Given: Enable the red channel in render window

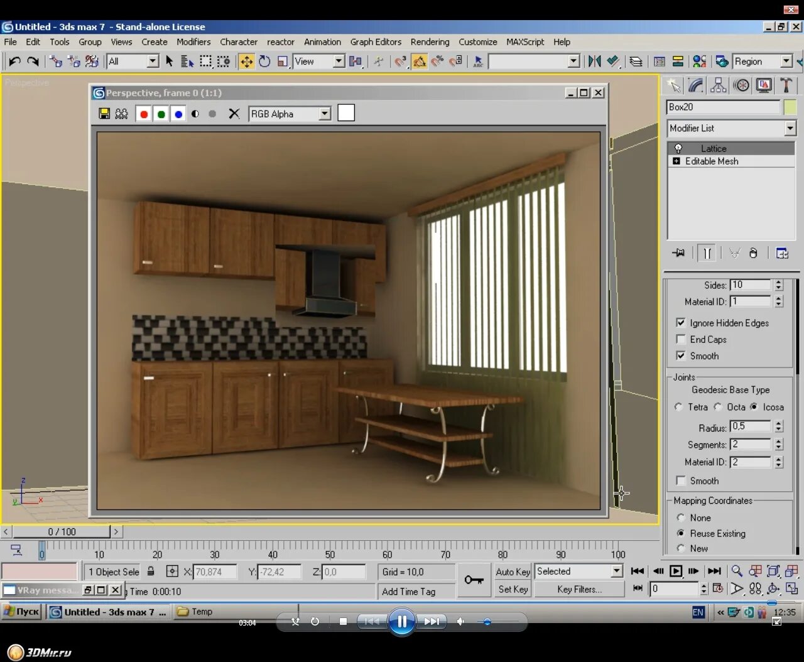Looking at the screenshot, I should [x=144, y=114].
